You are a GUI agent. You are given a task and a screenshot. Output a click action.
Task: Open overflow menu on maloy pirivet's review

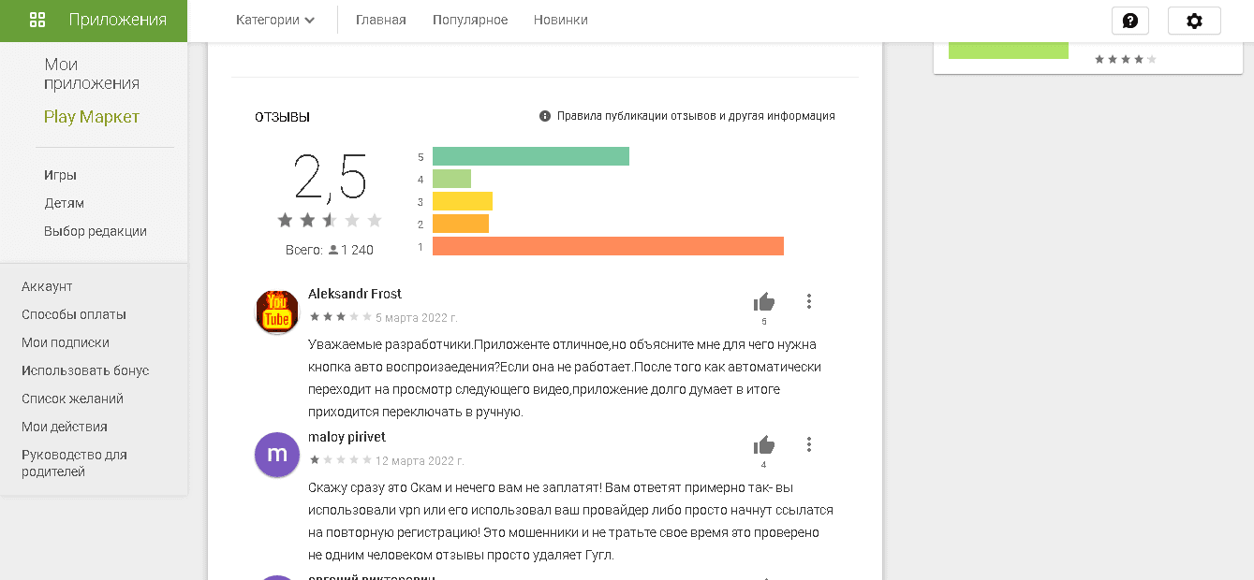point(808,444)
